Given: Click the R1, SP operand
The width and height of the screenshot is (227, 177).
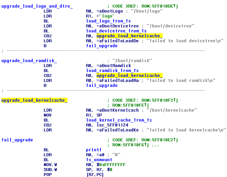Looking at the screenshot, I should (x=94, y=115).
